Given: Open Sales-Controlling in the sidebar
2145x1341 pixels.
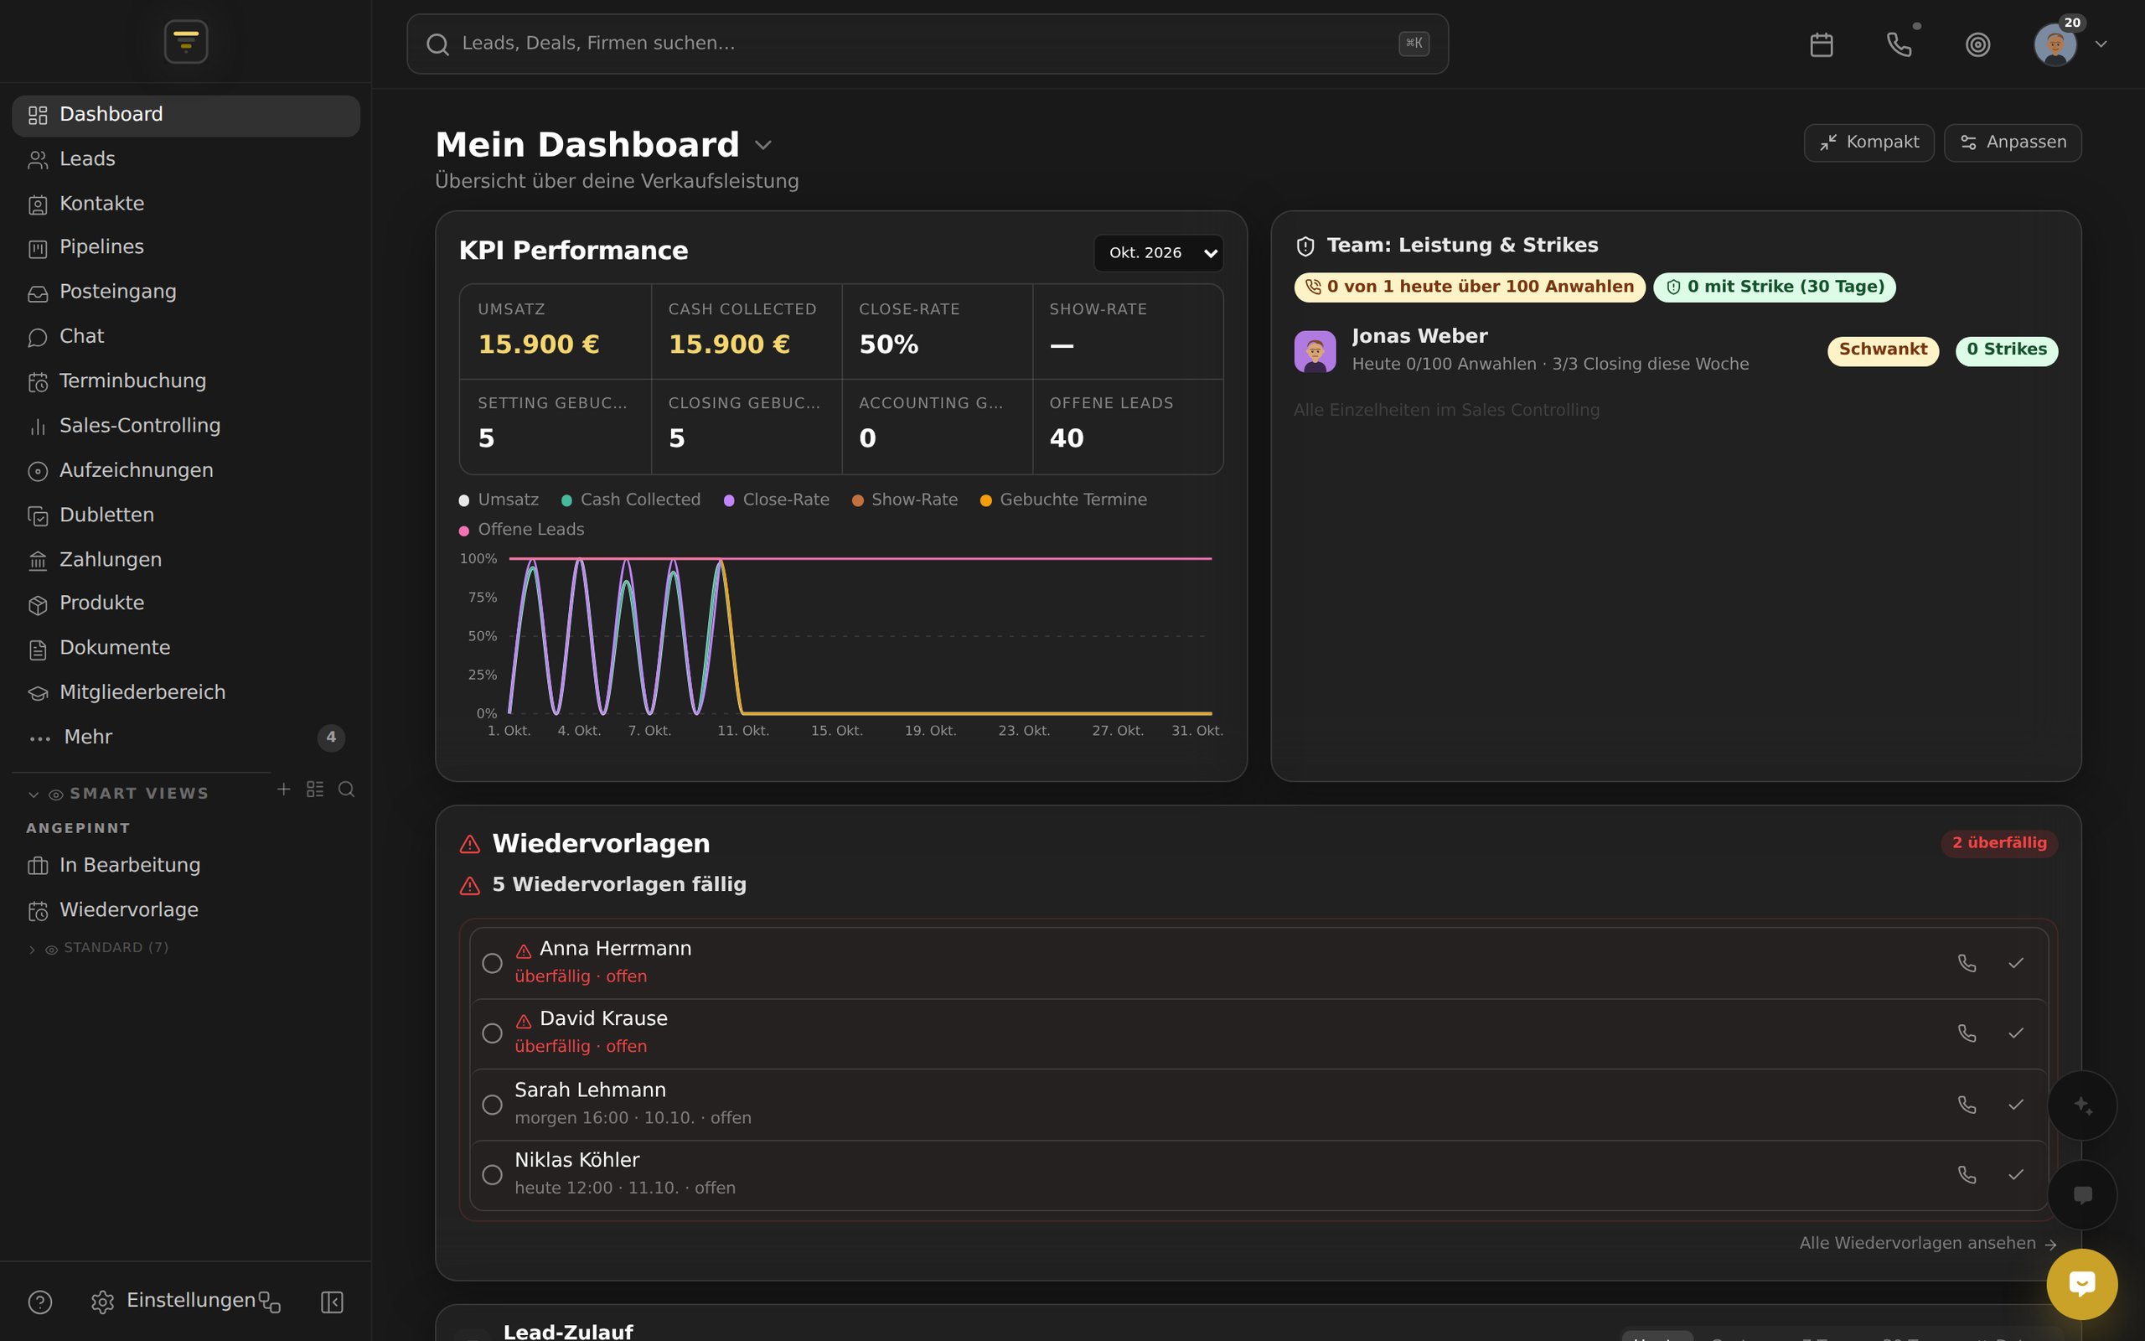Looking at the screenshot, I should tap(186, 426).
